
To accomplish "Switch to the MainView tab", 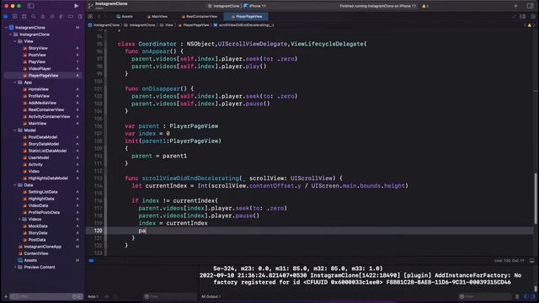I will pos(157,17).
